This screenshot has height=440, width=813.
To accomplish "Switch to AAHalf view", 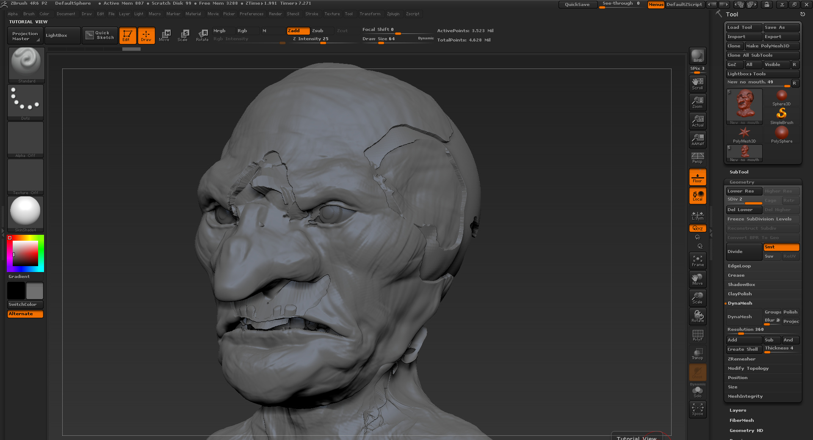I will coord(697,140).
